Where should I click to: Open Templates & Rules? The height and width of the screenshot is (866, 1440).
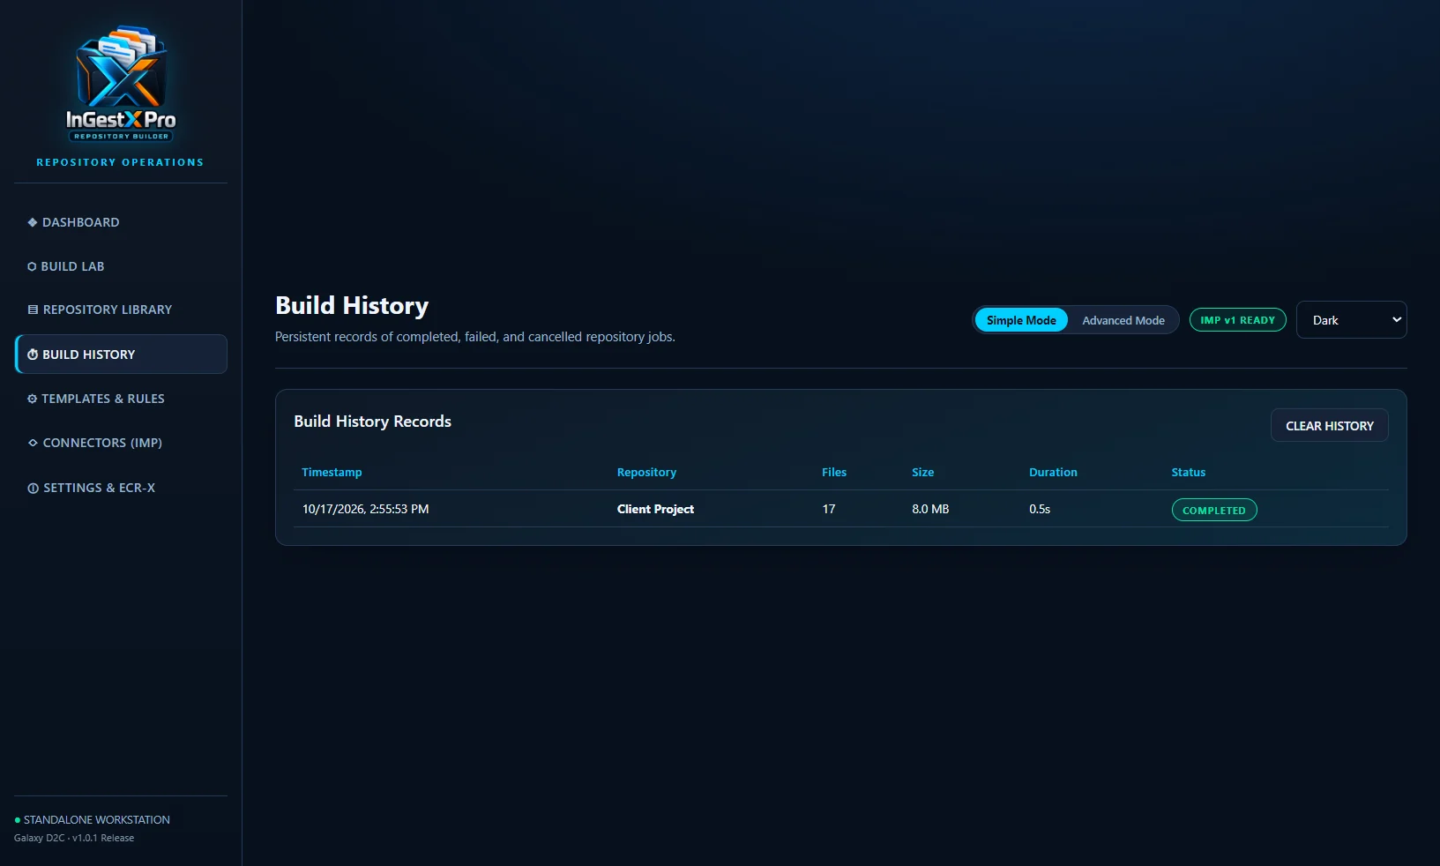[121, 399]
